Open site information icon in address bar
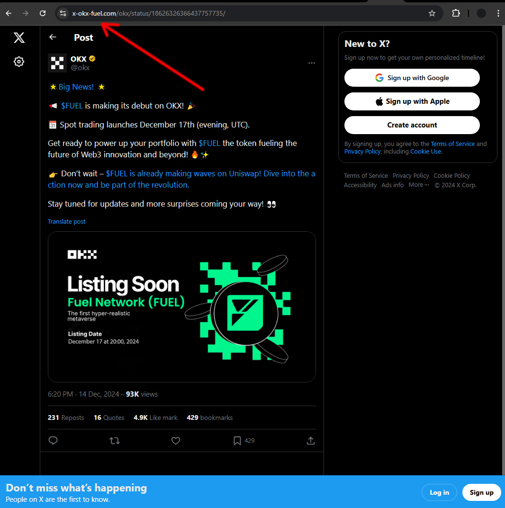Screen dimensions: 505x508 click(x=63, y=13)
